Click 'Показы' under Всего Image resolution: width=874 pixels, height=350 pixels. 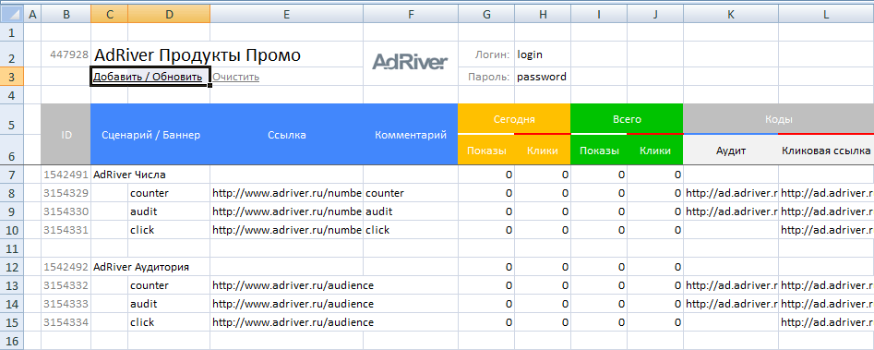(x=599, y=151)
